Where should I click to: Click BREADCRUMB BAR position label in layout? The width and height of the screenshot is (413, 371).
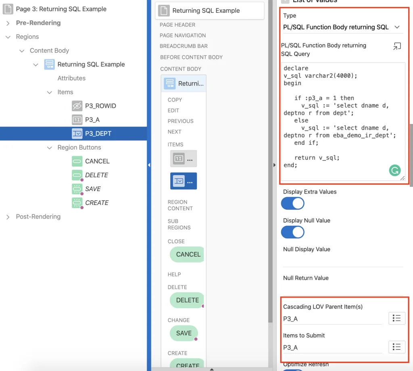tap(184, 46)
